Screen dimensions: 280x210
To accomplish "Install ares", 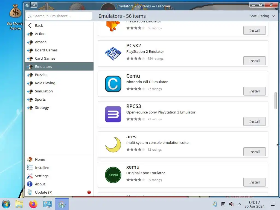I will (255, 152).
